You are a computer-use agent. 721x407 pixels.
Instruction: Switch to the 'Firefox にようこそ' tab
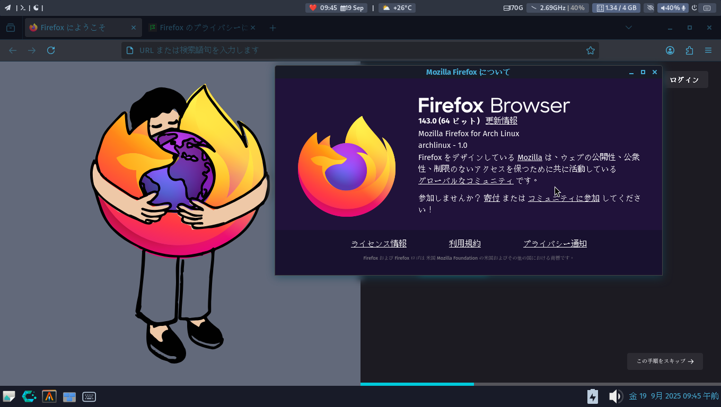pos(83,28)
